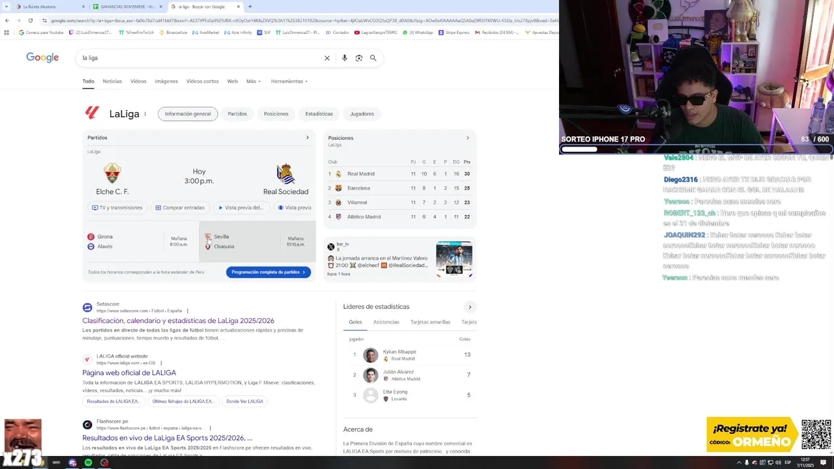Image resolution: width=834 pixels, height=469 pixels.
Task: Open Flashscore result three-dot menu
Action: [210, 428]
